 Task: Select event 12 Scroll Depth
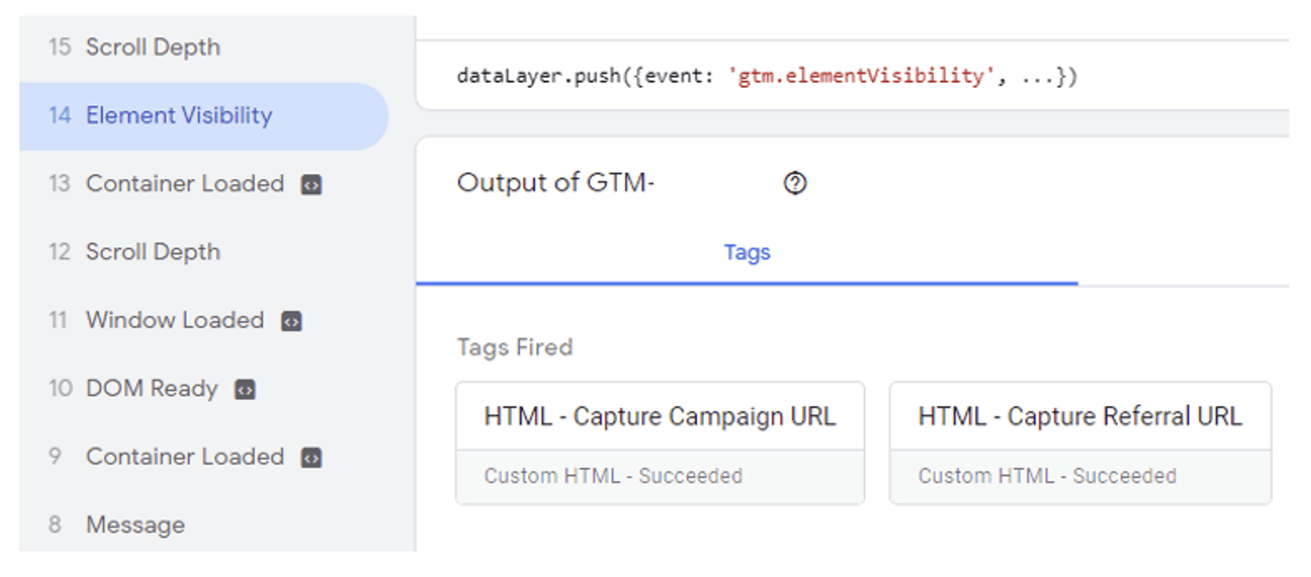pyautogui.click(x=152, y=253)
